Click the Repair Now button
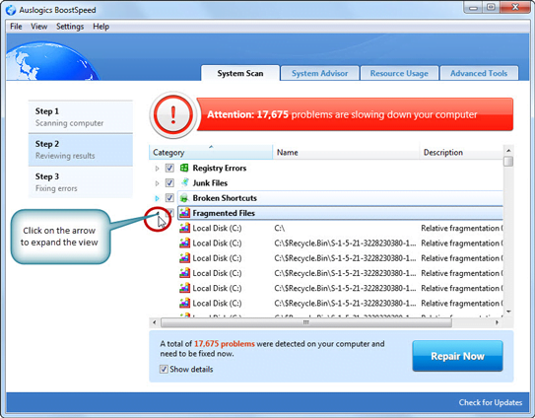Image resolution: width=535 pixels, height=418 pixels. (x=457, y=356)
